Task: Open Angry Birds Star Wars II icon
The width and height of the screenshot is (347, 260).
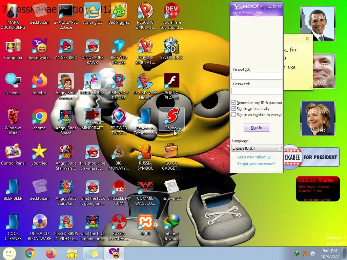Action: 66,157
